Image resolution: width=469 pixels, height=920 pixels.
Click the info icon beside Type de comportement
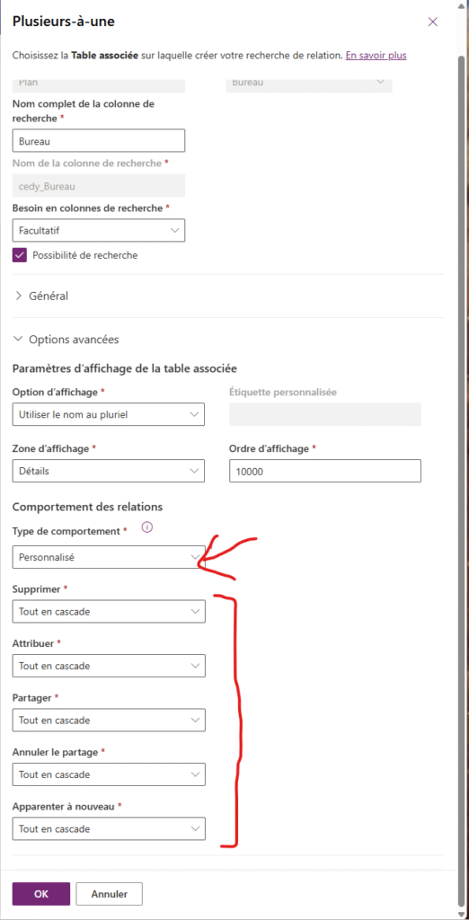147,527
